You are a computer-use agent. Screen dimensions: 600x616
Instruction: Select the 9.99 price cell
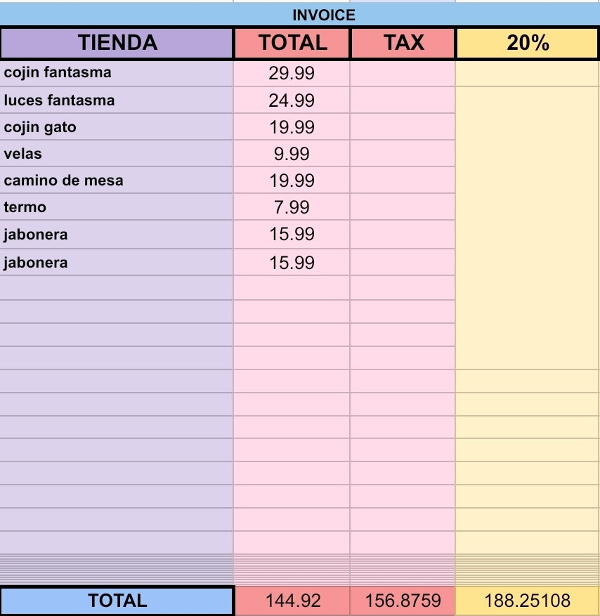(292, 154)
